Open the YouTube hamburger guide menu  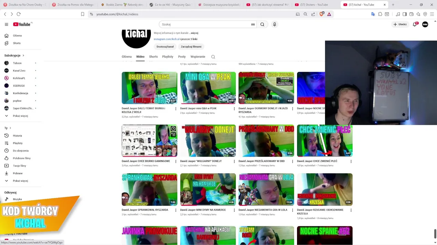click(6, 24)
